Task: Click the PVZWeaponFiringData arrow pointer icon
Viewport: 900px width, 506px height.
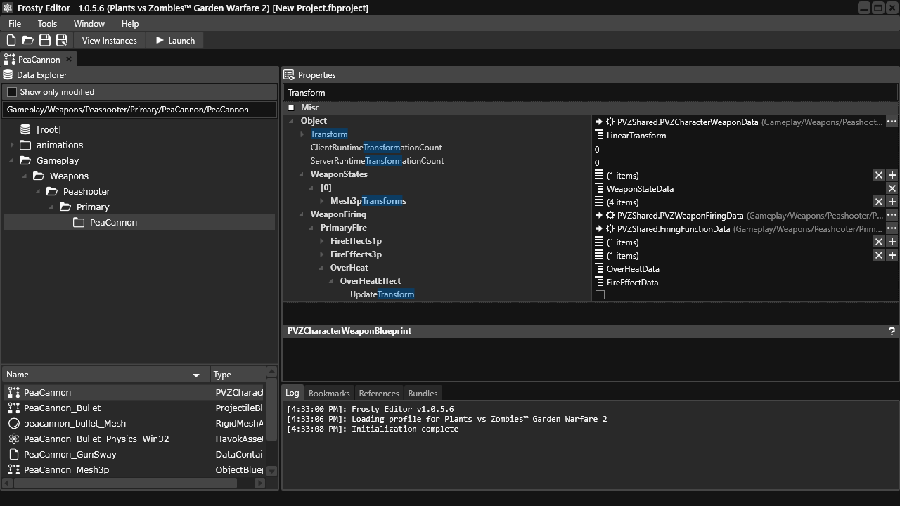Action: (599, 215)
